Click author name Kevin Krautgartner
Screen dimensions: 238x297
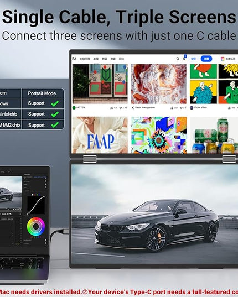145,108
